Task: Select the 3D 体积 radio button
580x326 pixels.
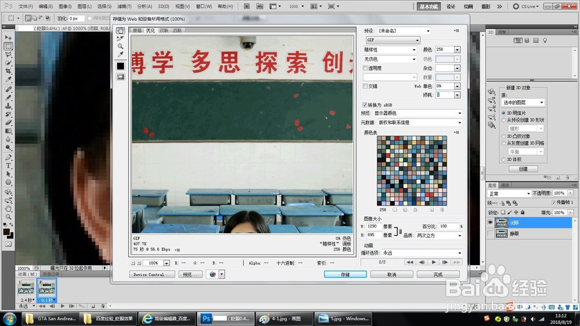Action: 503,159
